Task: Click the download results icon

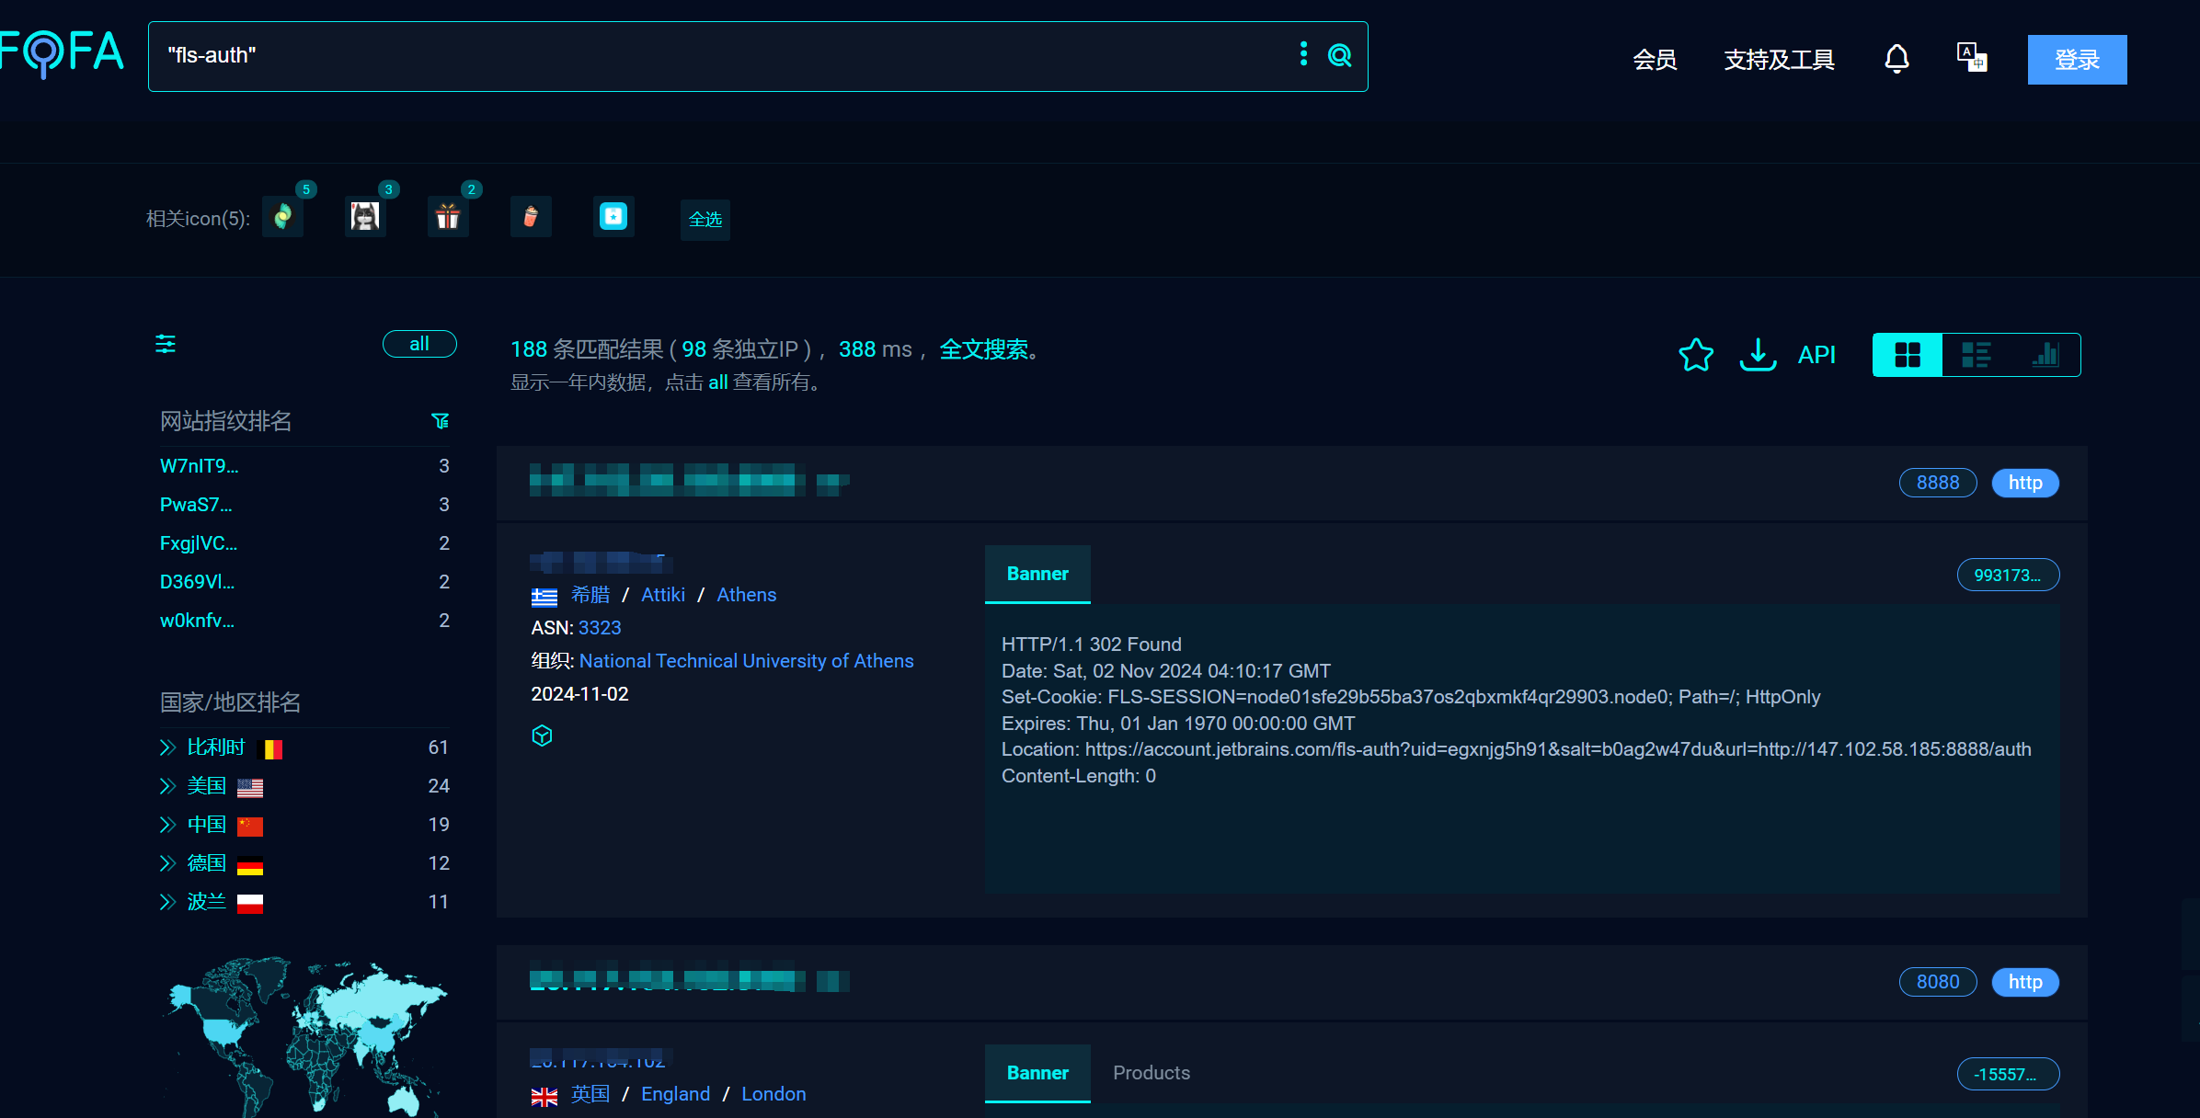Action: pos(1758,355)
